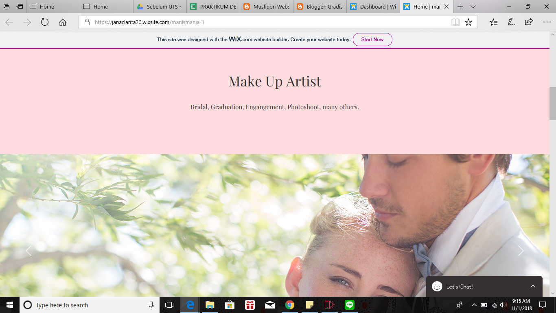Add this page to favorites star

pos(468,22)
